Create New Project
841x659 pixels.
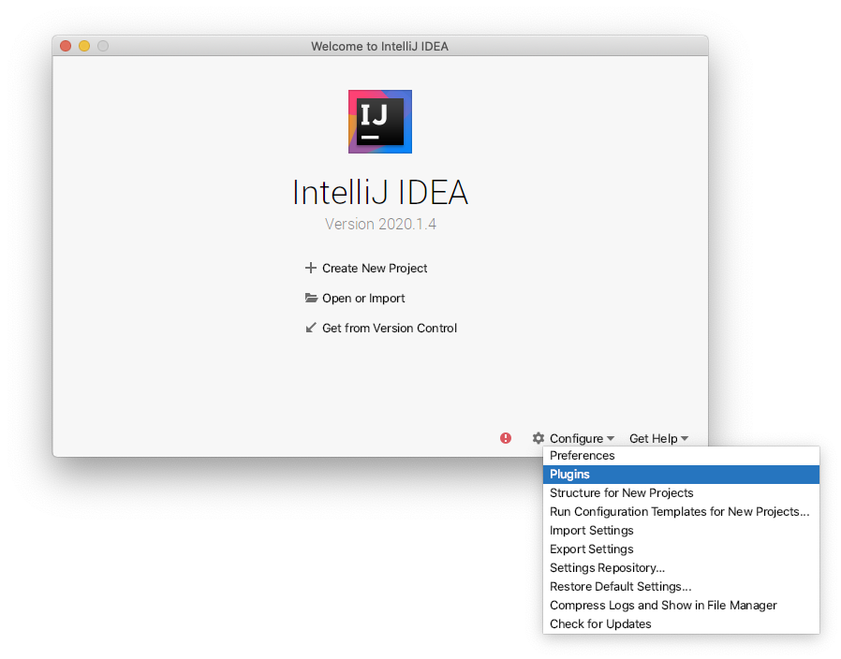[x=375, y=268]
